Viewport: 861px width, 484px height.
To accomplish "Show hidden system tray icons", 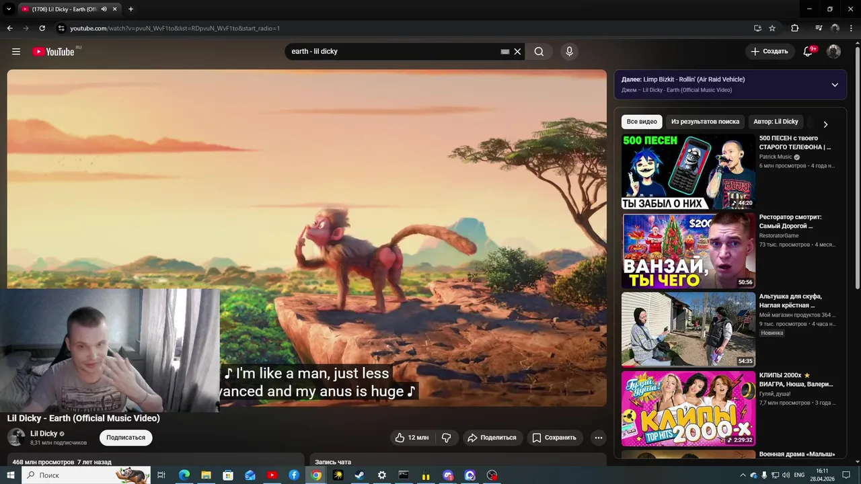I will pyautogui.click(x=743, y=475).
